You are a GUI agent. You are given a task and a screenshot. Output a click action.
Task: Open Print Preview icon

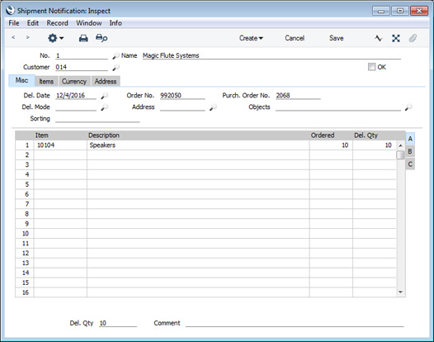tap(101, 38)
